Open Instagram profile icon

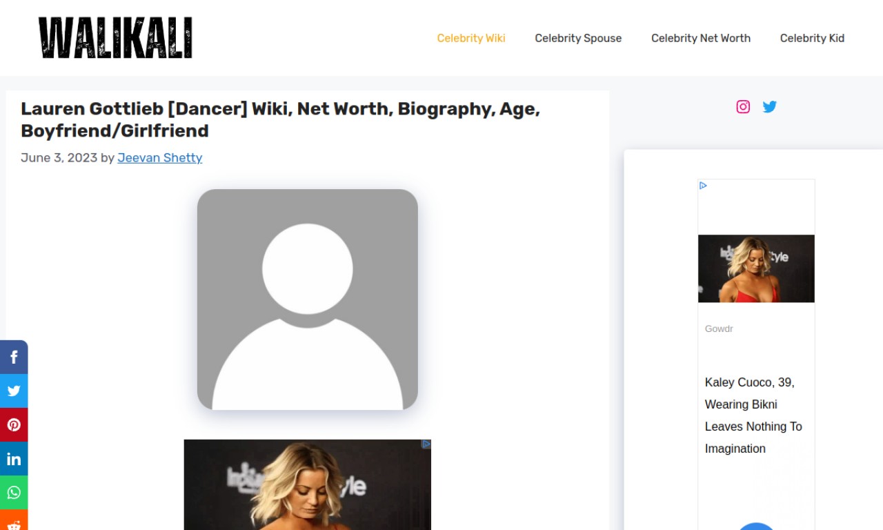point(743,106)
